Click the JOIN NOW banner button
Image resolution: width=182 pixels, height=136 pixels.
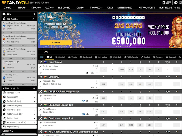click(x=56, y=43)
